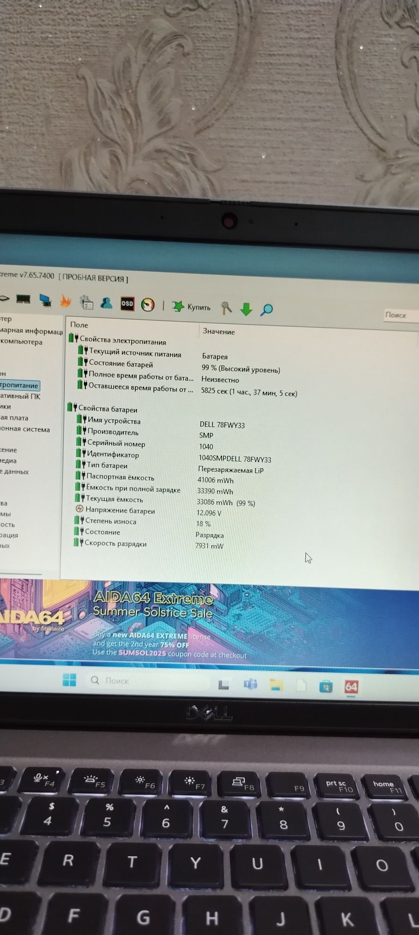Screen dimensions: 419x935
Task: Open the SensorPanel gauge icon
Action: point(148,305)
